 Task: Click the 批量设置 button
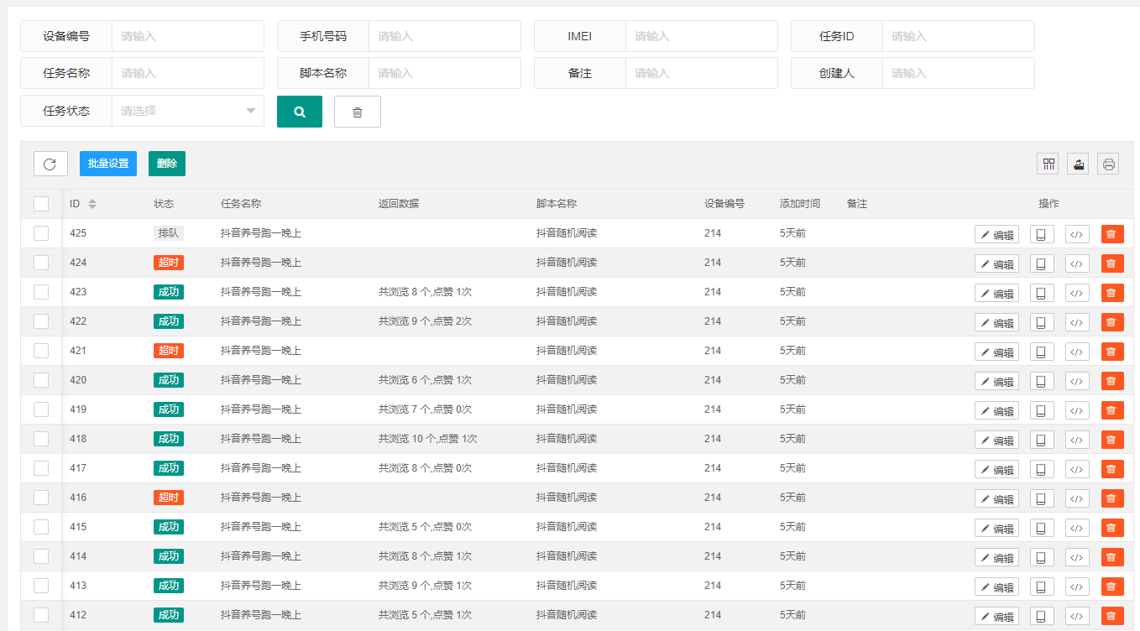click(x=108, y=164)
